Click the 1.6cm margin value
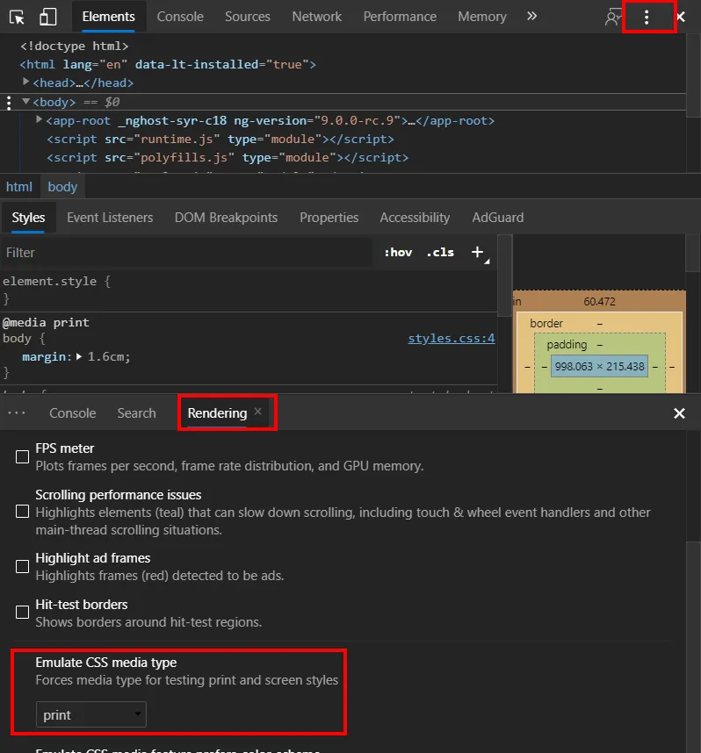The height and width of the screenshot is (753, 701). [x=106, y=357]
